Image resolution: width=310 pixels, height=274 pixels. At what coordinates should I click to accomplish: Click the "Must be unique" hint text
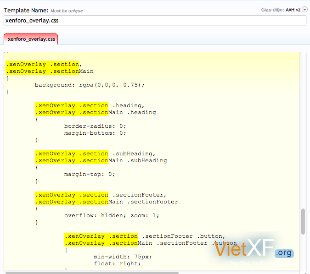tap(67, 11)
